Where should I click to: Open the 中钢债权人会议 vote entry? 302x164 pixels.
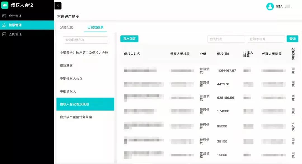pos(71,79)
